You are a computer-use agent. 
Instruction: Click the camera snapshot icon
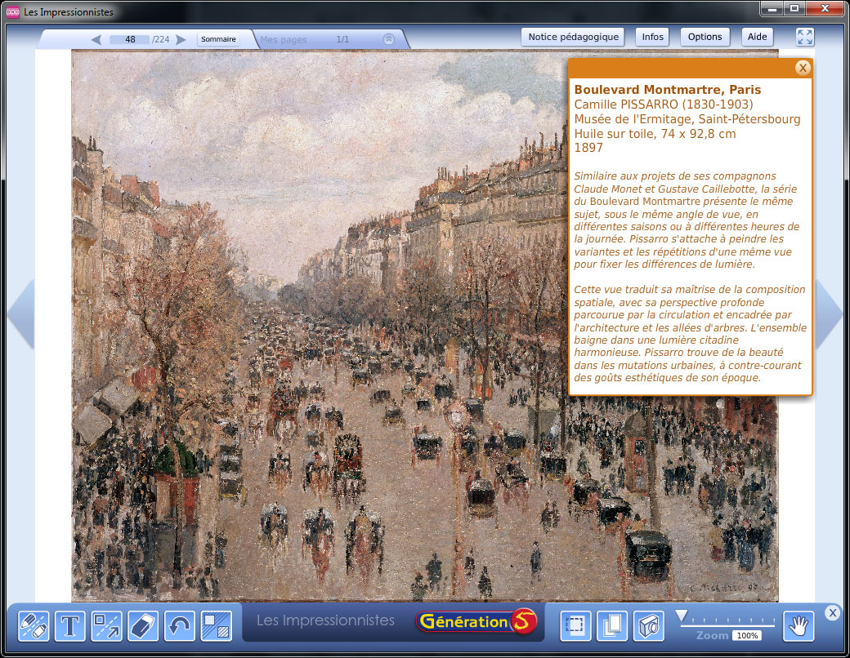[x=648, y=626]
